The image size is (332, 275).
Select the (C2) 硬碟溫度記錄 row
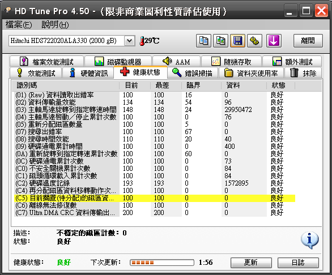[x=155, y=183]
